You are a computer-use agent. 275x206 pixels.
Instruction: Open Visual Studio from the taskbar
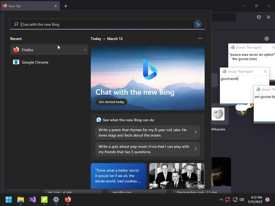32,200
